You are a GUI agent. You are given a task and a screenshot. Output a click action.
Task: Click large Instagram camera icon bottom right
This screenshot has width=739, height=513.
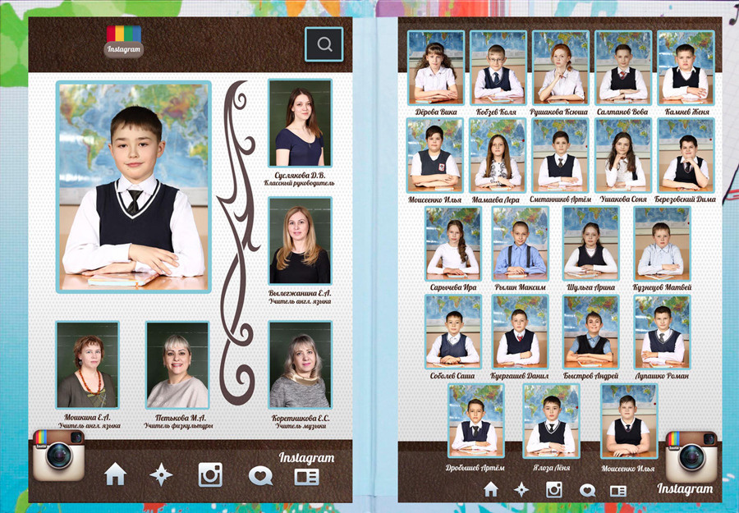[x=691, y=456]
